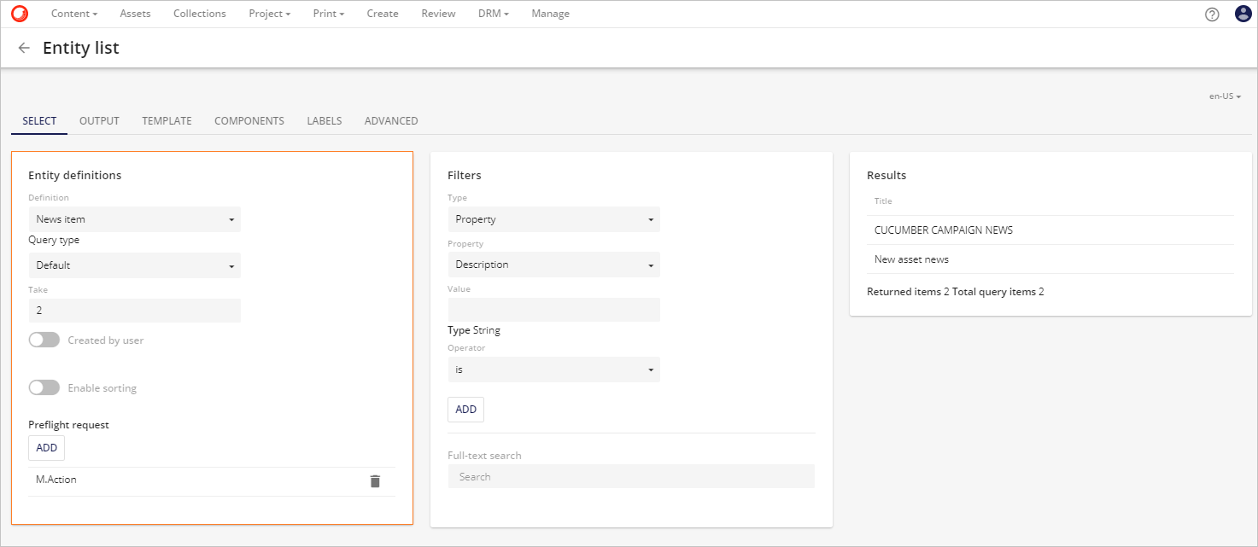
Task: Open the Property dropdown showing Description
Action: coord(553,265)
